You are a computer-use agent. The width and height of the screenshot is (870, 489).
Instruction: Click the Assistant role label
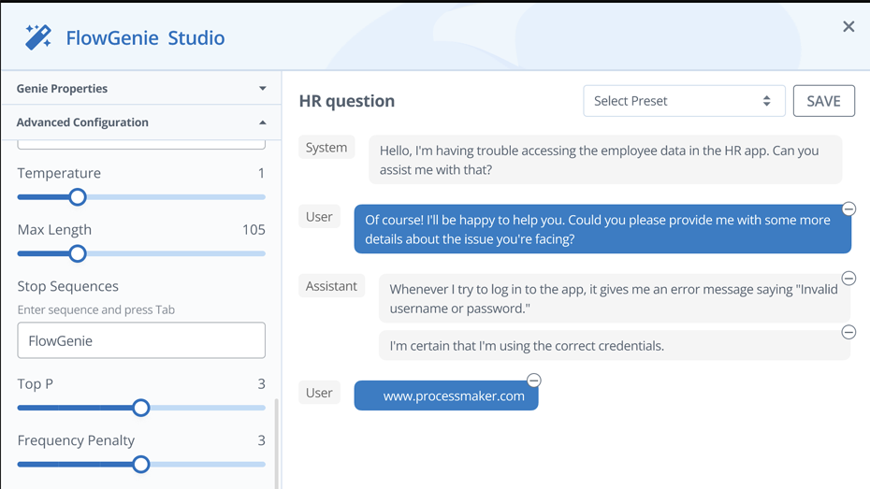pos(331,286)
